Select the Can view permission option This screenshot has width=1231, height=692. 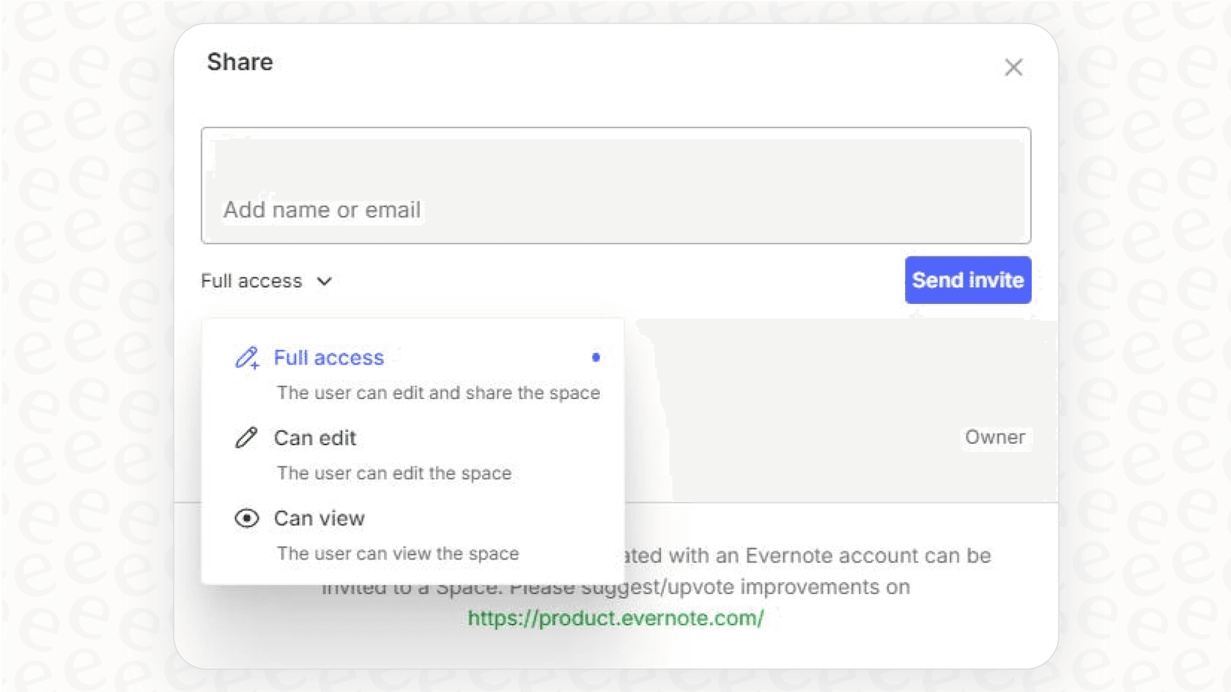click(319, 518)
